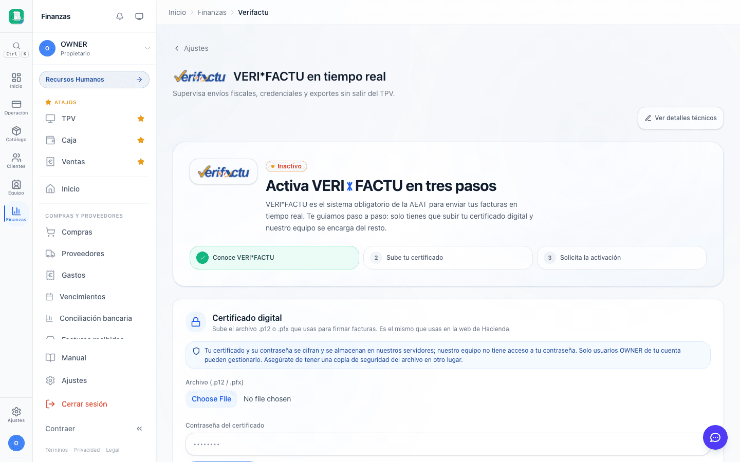740x462 pixels.
Task: Open Conciliación bancaria in the sidebar
Action: (95, 318)
